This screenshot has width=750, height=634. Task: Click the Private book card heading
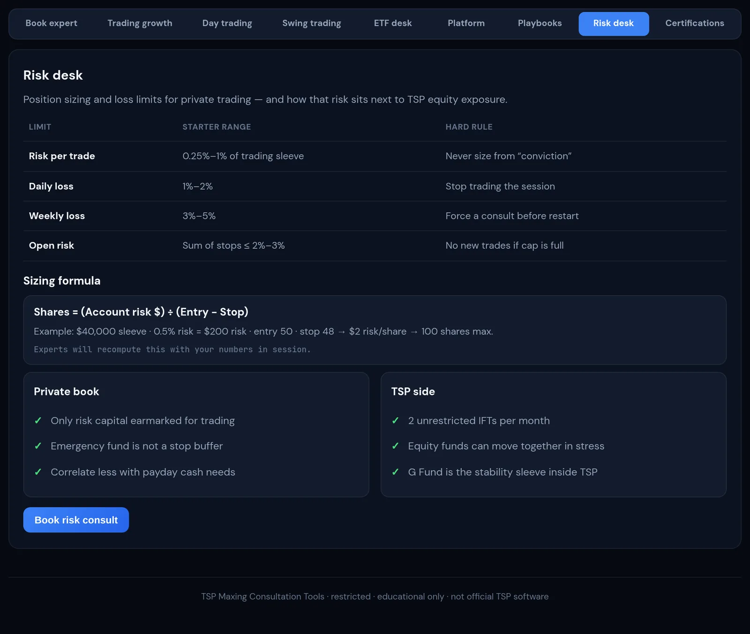pos(66,392)
